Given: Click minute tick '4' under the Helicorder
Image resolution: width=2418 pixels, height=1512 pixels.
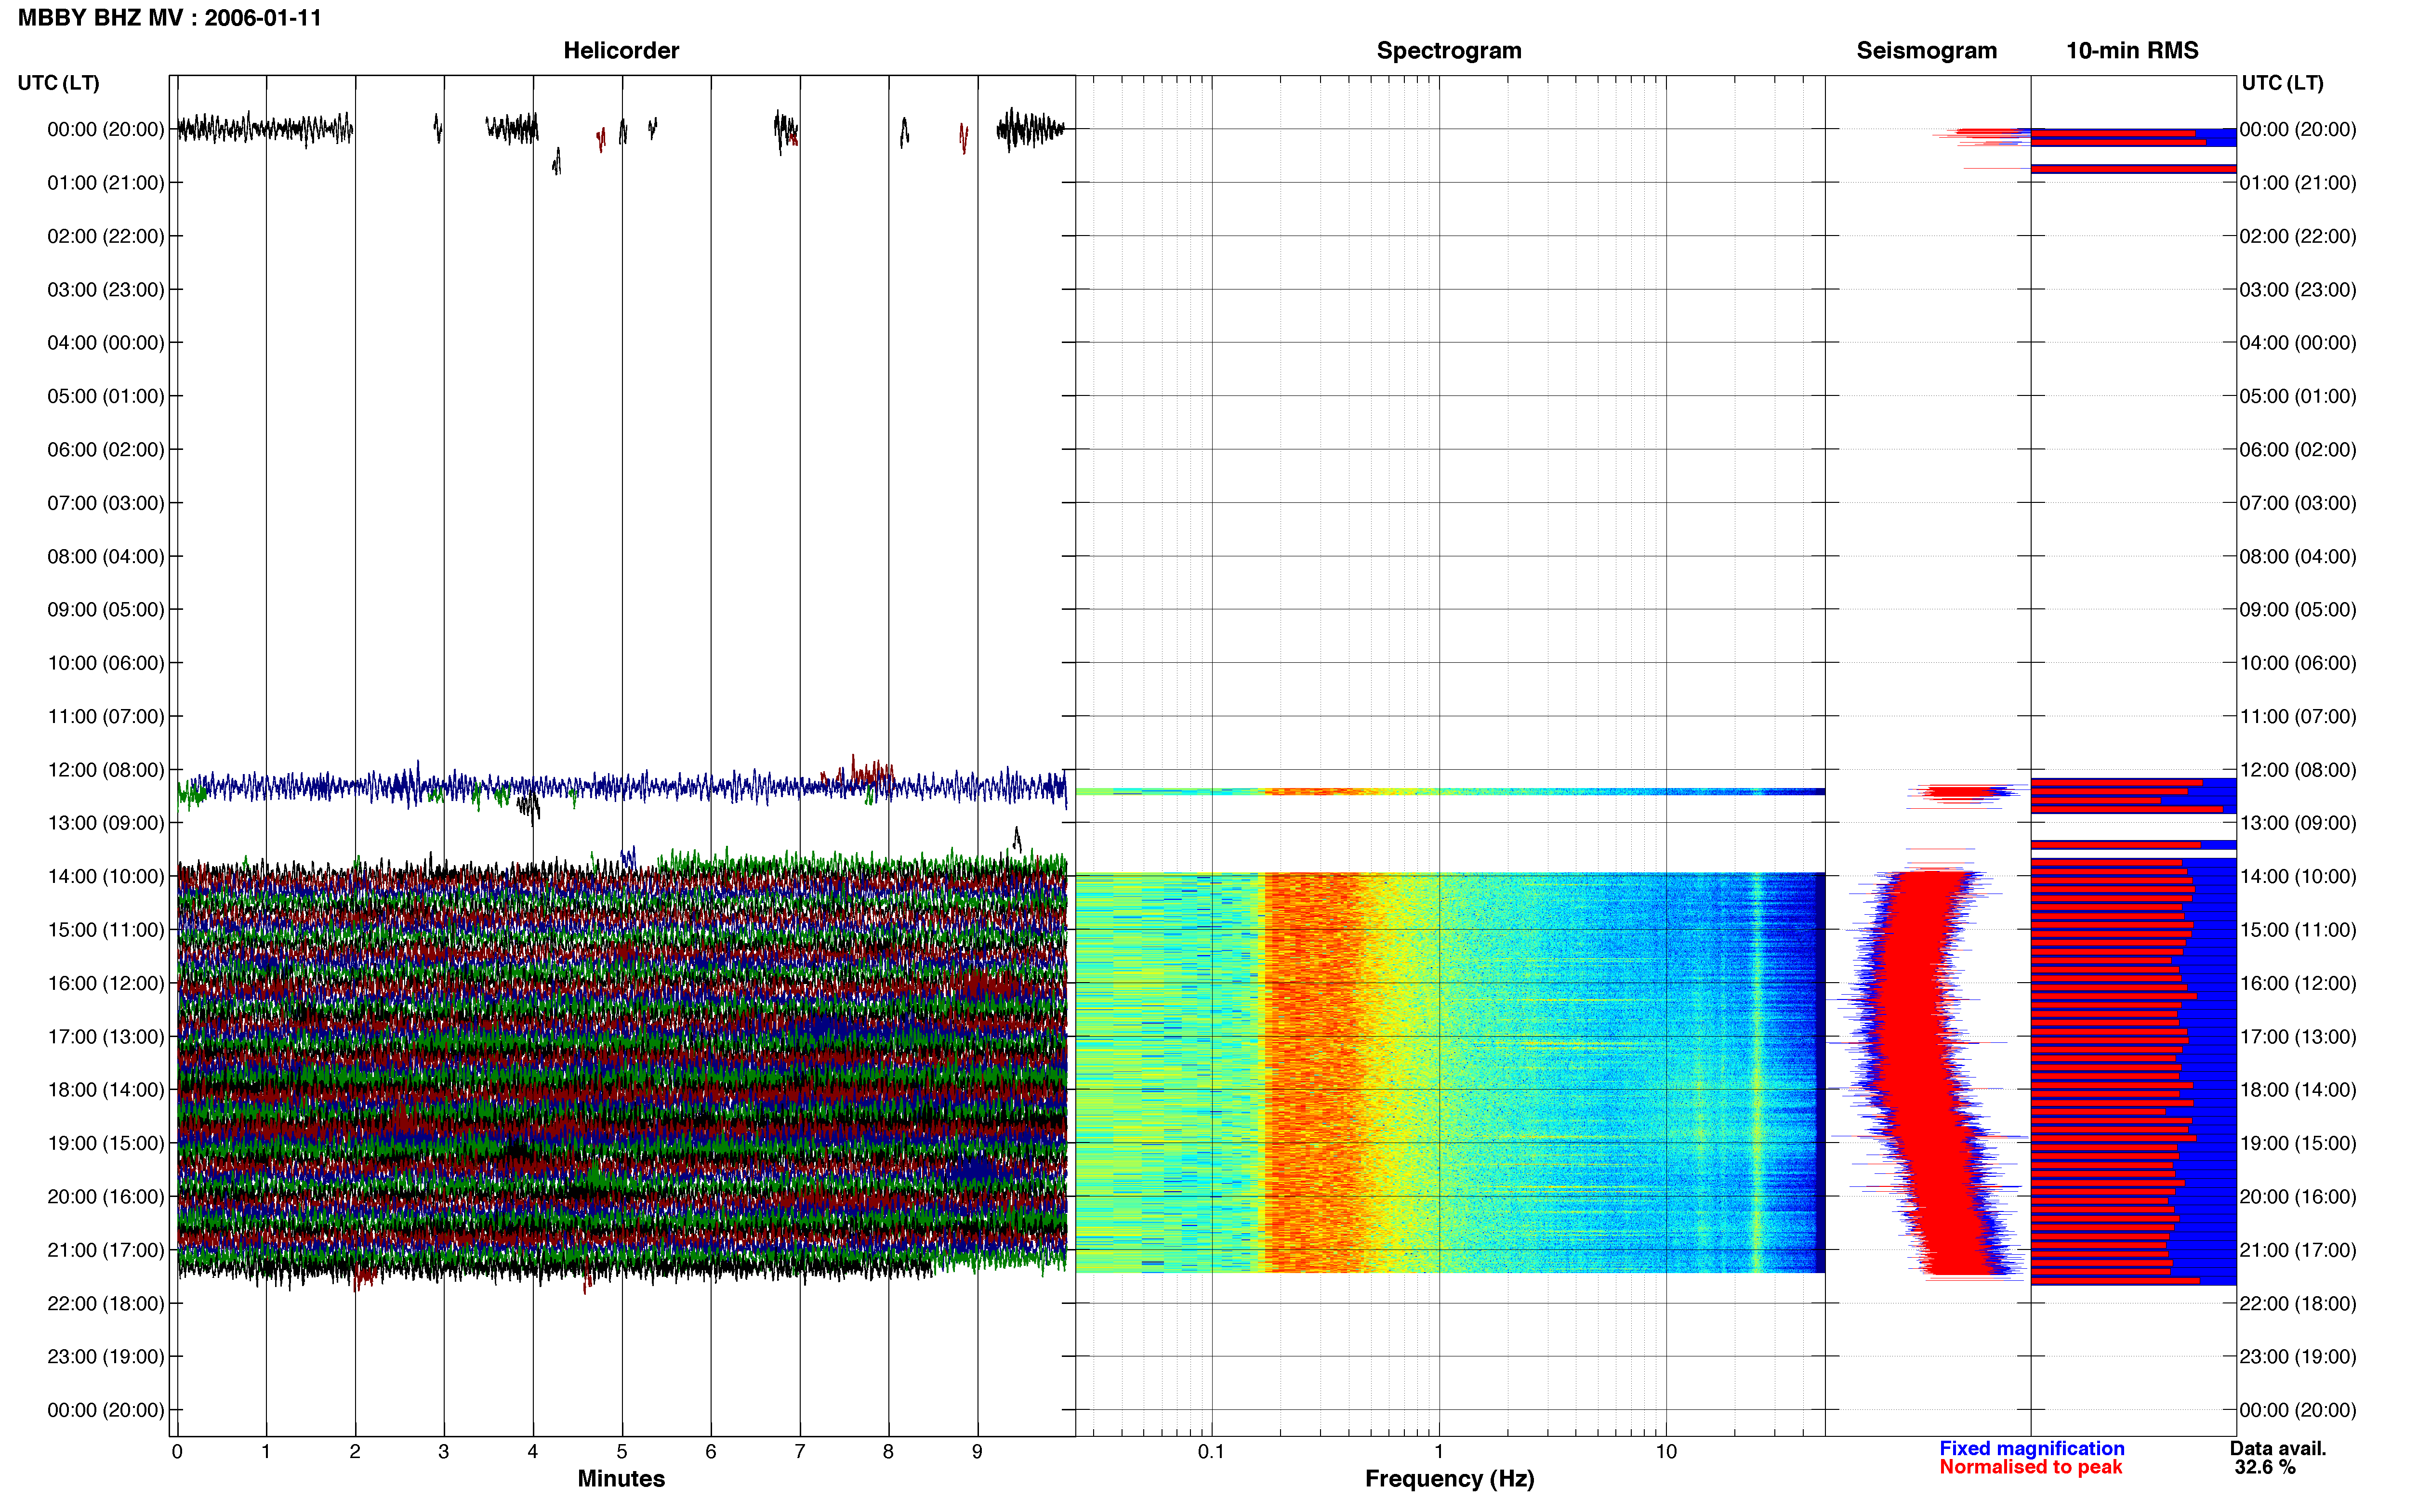Looking at the screenshot, I should 533,1452.
